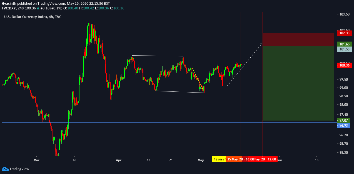The width and height of the screenshot is (354, 174).
Task: Select the red 102.33 stop price label
Action: [345, 33]
